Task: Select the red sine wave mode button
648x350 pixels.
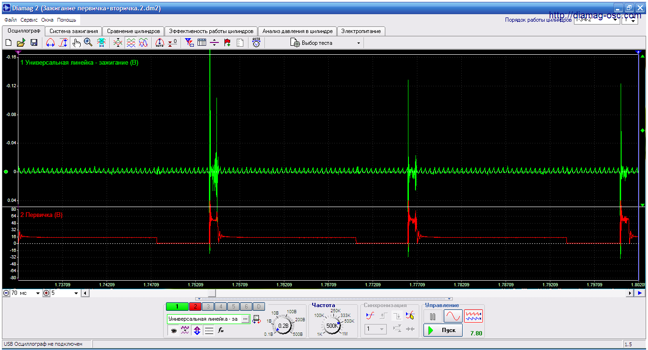Action: click(x=453, y=316)
